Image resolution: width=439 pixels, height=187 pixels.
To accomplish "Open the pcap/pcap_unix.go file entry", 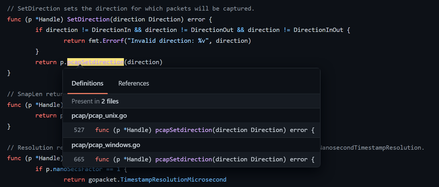I will tap(99, 115).
